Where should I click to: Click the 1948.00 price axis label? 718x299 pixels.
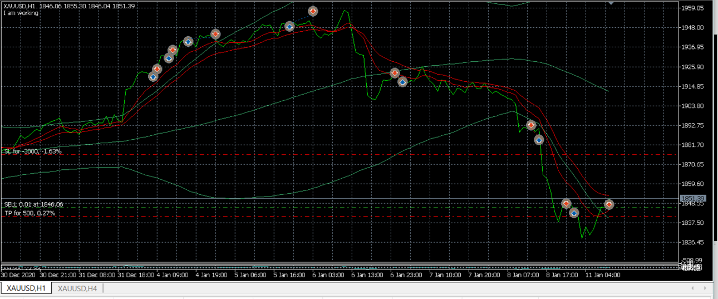pos(693,27)
